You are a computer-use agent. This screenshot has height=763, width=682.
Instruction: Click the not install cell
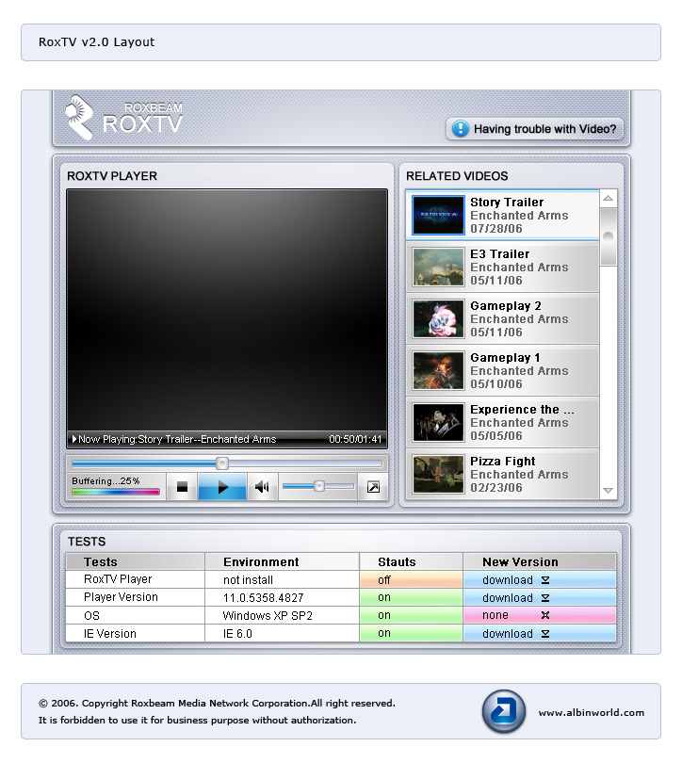click(x=283, y=579)
